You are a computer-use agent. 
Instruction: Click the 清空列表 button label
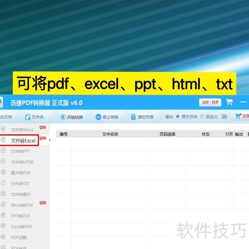146,117
